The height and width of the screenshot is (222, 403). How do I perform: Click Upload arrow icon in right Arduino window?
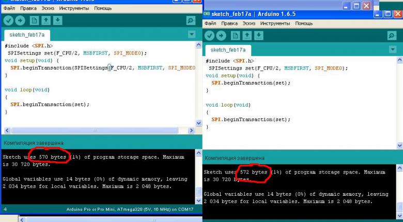(x=221, y=36)
